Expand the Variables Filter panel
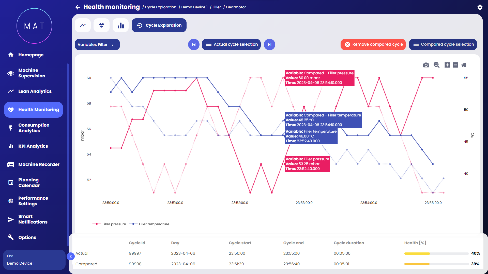This screenshot has width=488, height=274. coord(97,45)
